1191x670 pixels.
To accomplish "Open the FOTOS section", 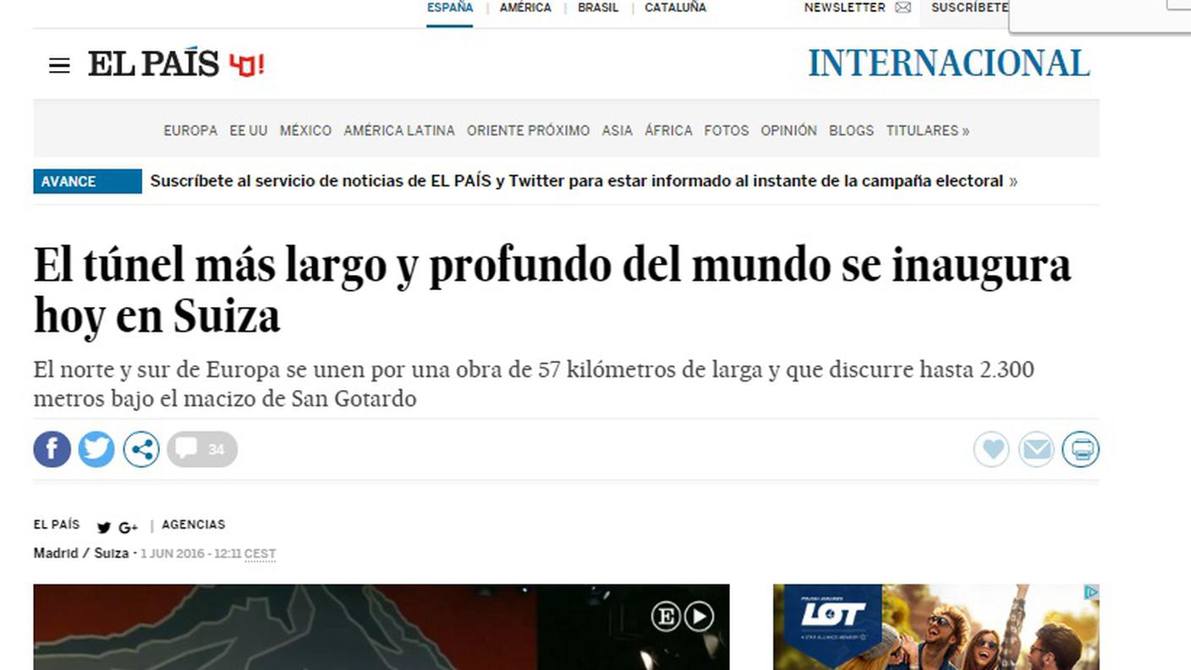I will point(727,130).
